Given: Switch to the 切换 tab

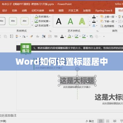Looking at the screenshot, I should tap(15, 11).
